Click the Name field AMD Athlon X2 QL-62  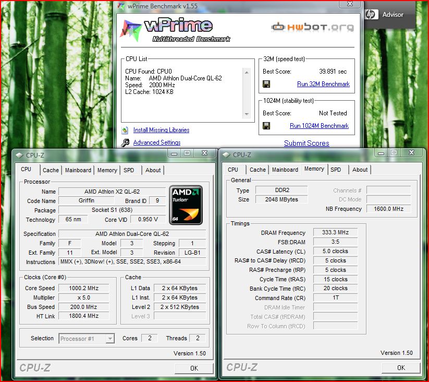point(112,192)
